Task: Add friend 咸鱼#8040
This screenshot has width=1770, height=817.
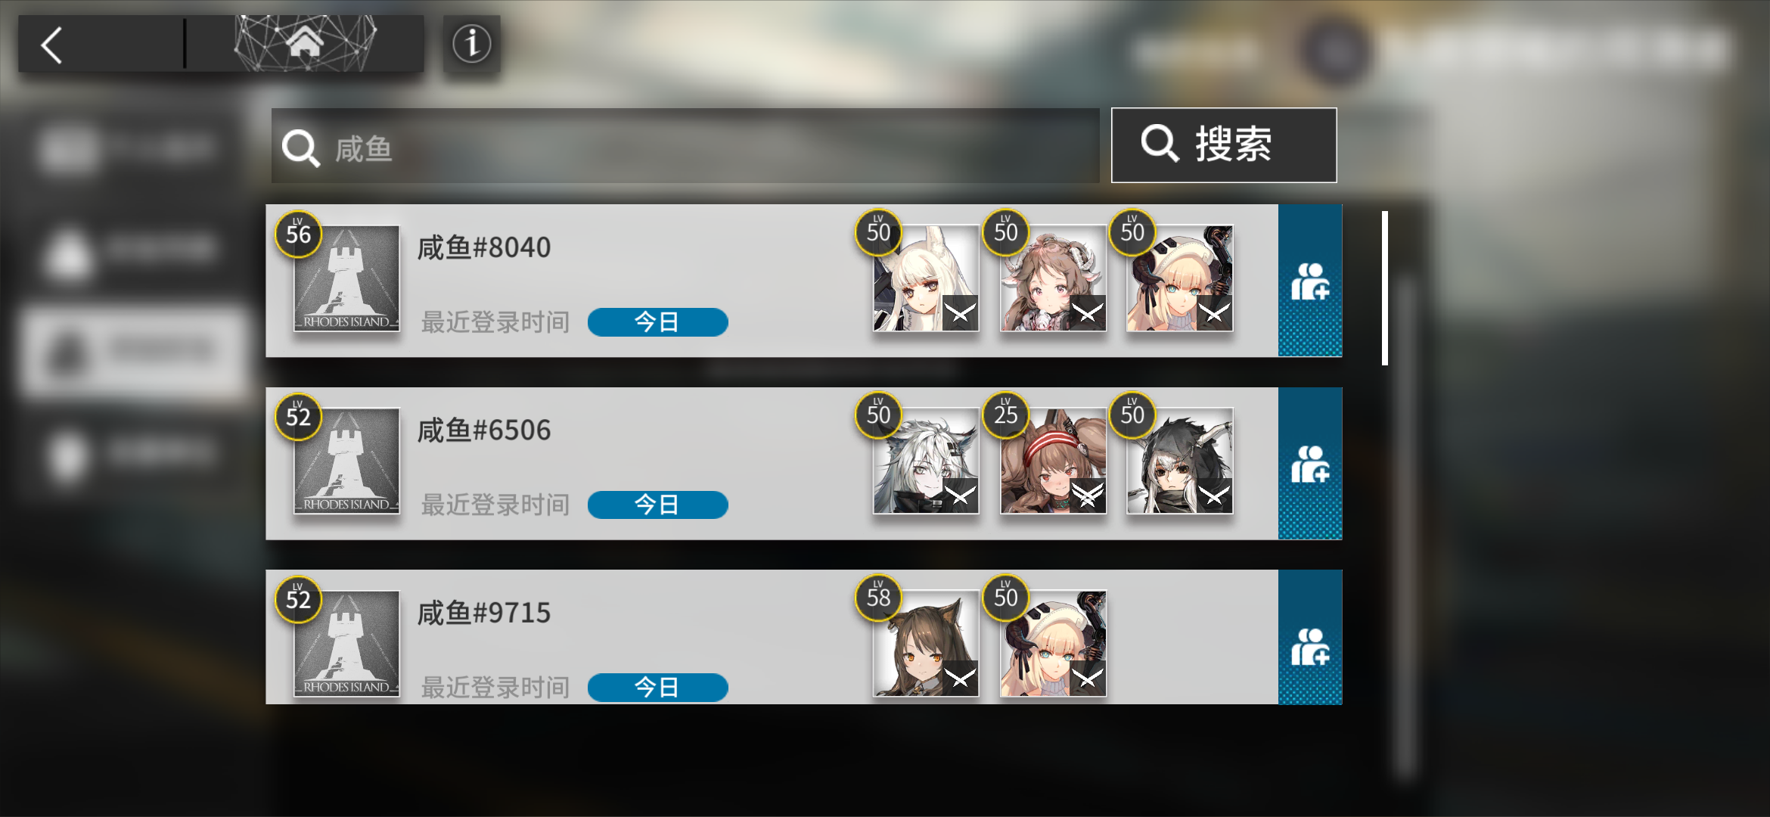Action: (x=1310, y=281)
